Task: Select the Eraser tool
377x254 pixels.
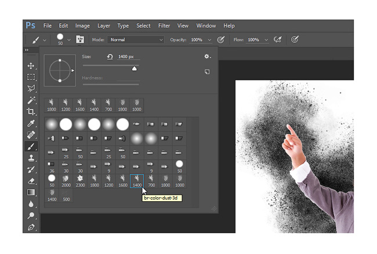Action: [x=31, y=181]
